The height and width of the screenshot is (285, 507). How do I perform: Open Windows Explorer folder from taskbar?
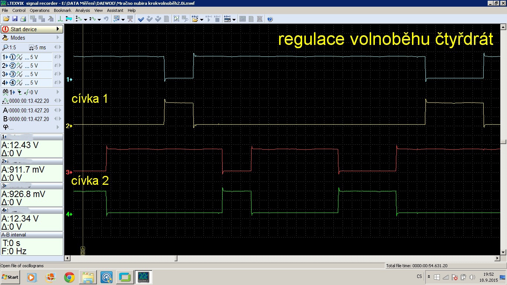click(x=88, y=277)
